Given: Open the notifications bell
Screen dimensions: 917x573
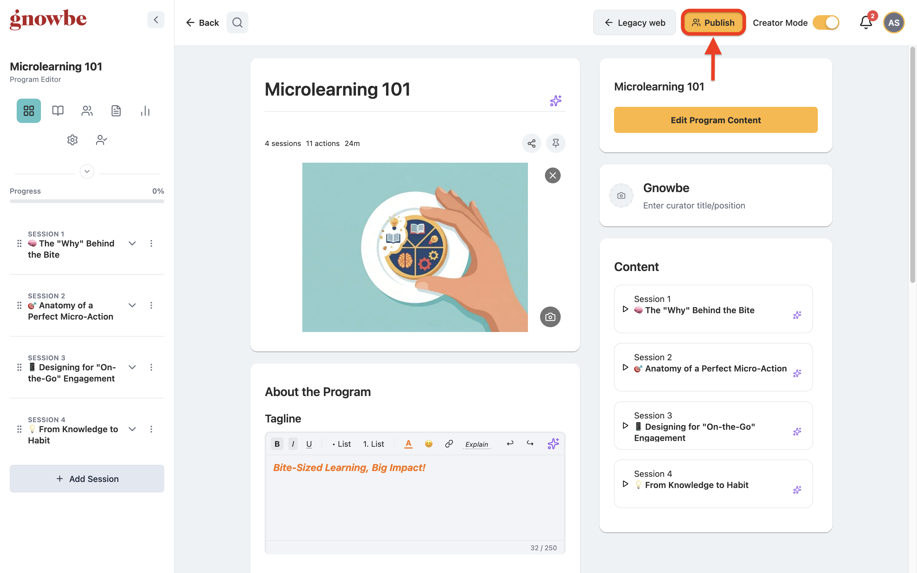Looking at the screenshot, I should (x=865, y=22).
